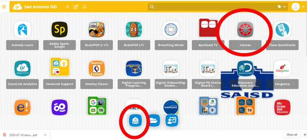Image resolution: width=307 pixels, height=140 pixels.
Task: Click the user profile avatar
Action: point(295,7)
